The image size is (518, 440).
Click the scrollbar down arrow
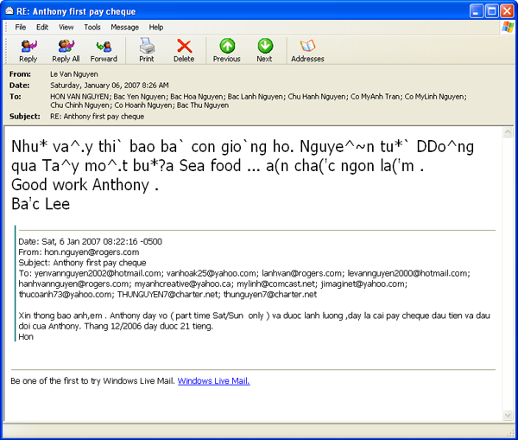(x=508, y=415)
